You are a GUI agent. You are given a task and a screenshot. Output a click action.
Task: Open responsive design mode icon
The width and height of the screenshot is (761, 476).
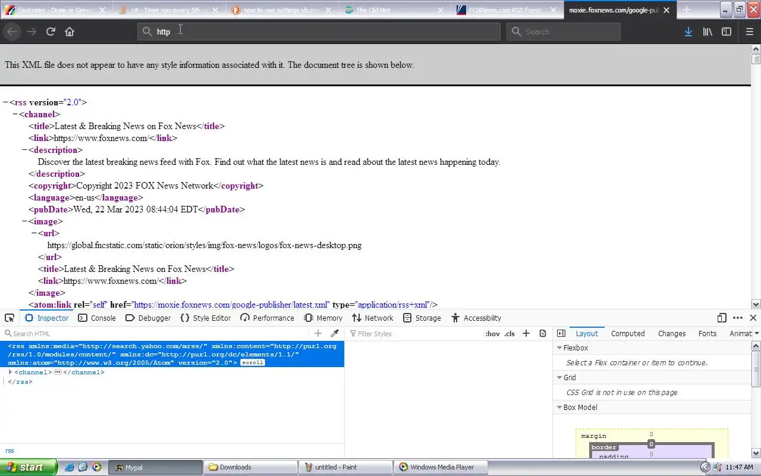point(722,318)
